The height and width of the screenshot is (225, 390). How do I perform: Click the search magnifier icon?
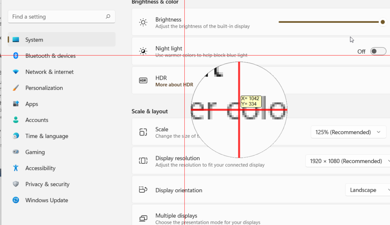[x=108, y=17]
